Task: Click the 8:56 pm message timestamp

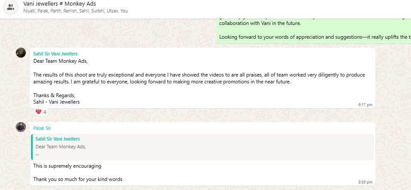Action: pyautogui.click(x=365, y=182)
